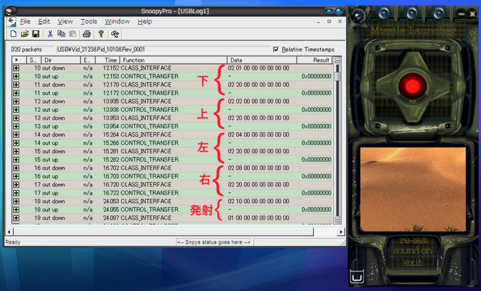This screenshot has width=481, height=291.
Task: Click exit on the Missile Launcher
Action: coord(413,262)
